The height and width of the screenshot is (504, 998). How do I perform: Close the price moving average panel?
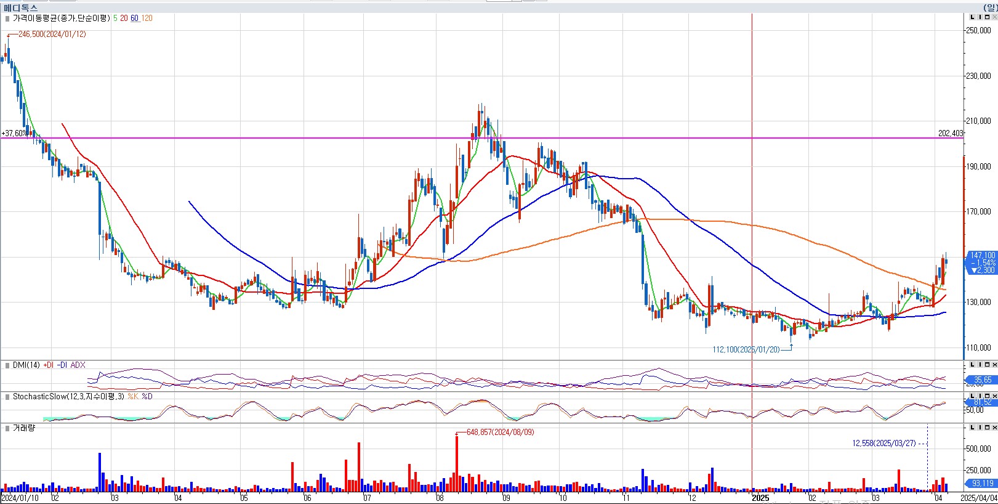tap(994, 17)
